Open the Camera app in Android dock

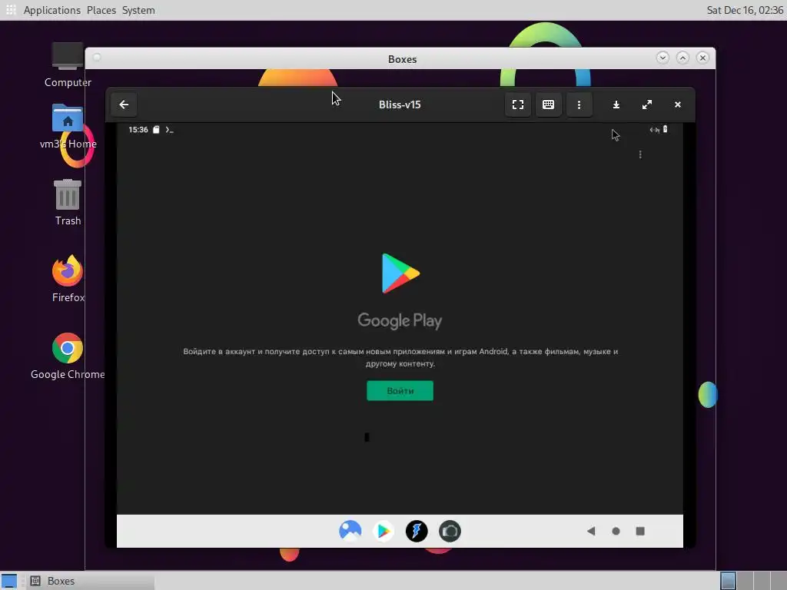click(450, 531)
